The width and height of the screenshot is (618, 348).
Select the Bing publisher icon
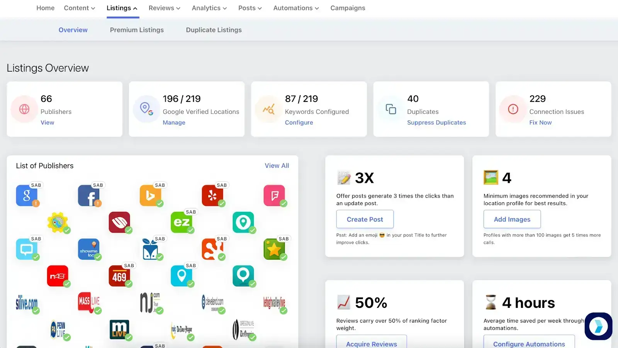tap(150, 195)
